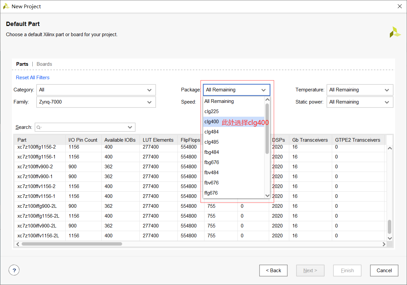Click the Cancel button
The image size is (407, 285).
click(x=384, y=271)
